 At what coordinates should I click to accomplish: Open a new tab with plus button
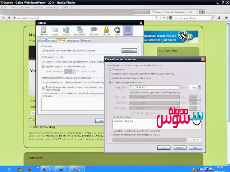202,12
